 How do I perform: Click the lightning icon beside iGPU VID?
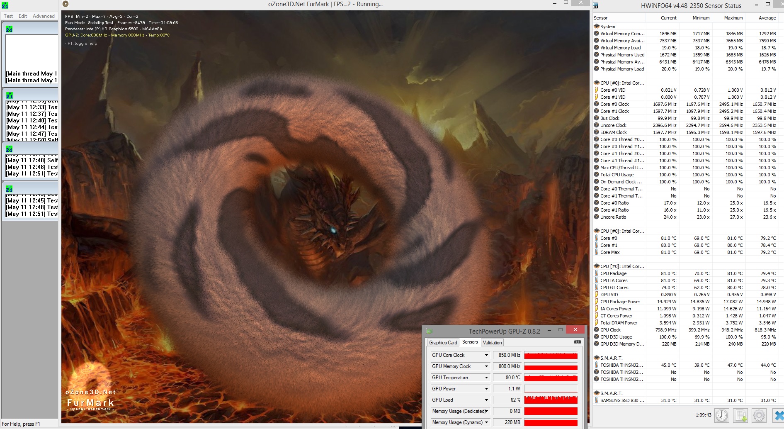click(x=597, y=295)
